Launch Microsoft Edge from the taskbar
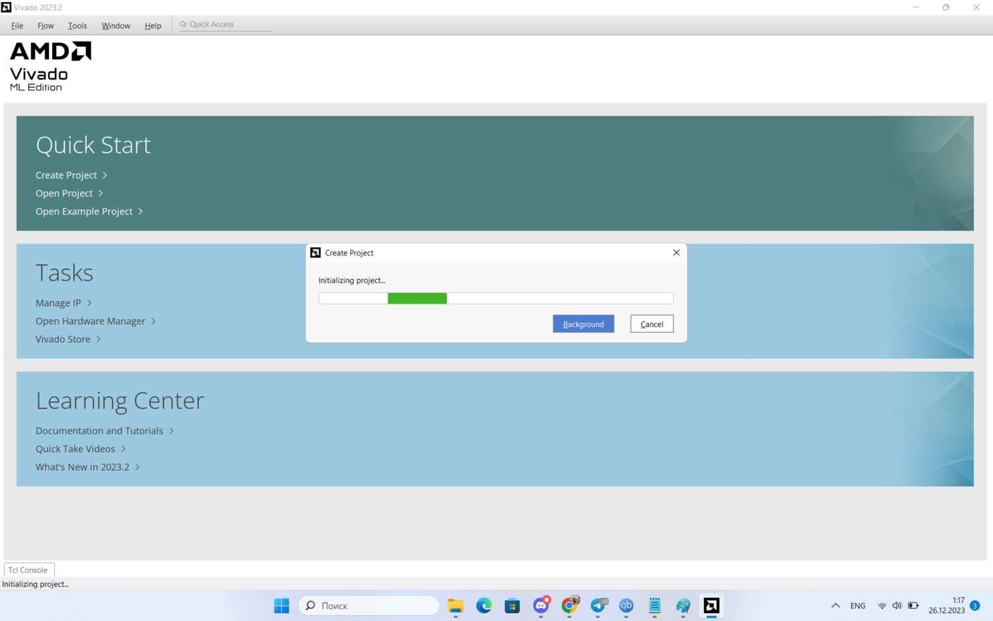This screenshot has height=621, width=993. click(484, 605)
